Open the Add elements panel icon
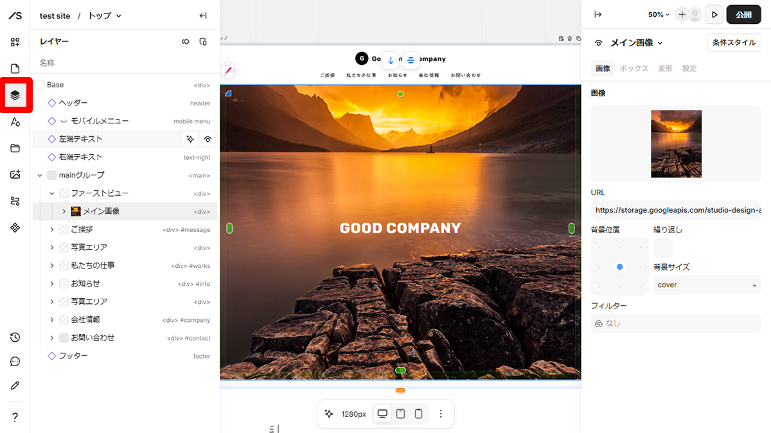 click(x=15, y=42)
